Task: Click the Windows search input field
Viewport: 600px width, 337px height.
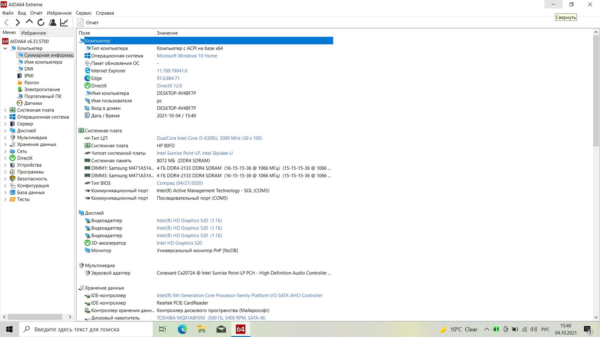Action: coord(86,330)
